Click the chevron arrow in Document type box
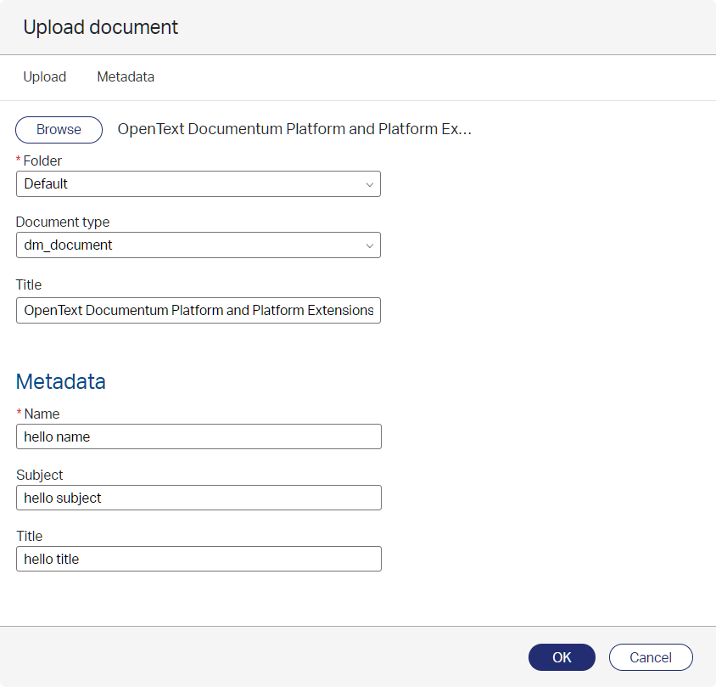Screen dimensions: 716x687 369,245
